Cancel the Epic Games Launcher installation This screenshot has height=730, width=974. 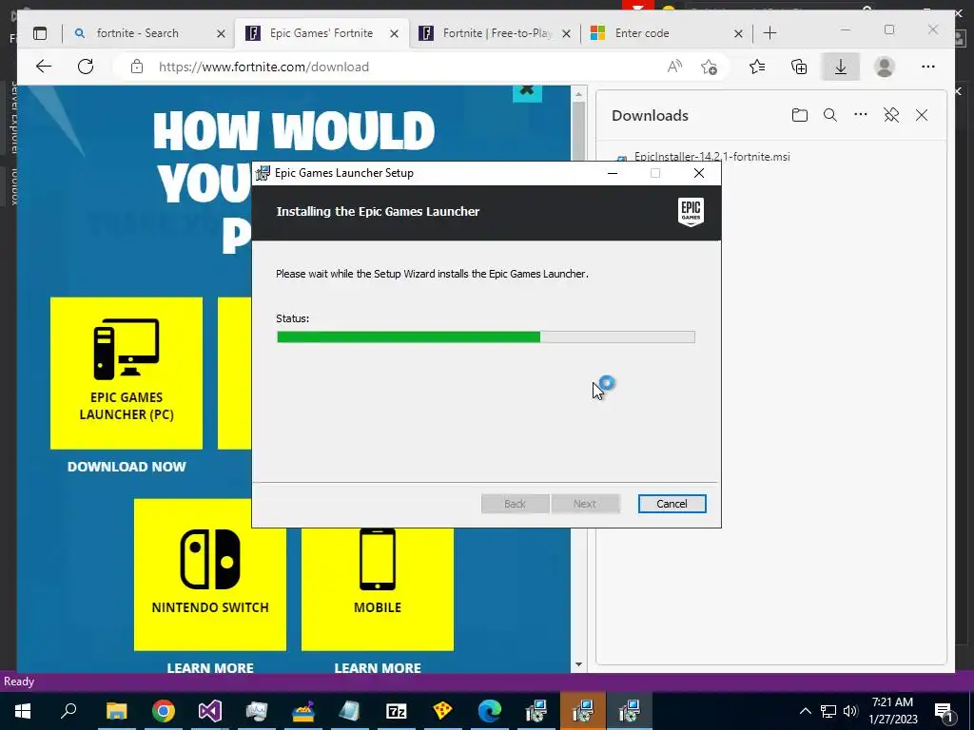coord(672,504)
